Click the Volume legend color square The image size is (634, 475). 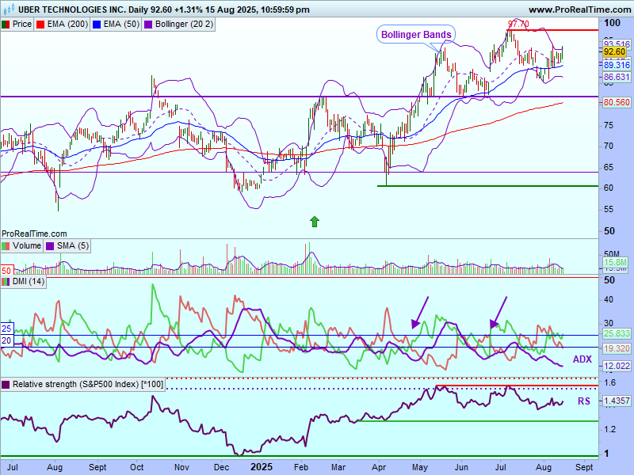[6, 246]
